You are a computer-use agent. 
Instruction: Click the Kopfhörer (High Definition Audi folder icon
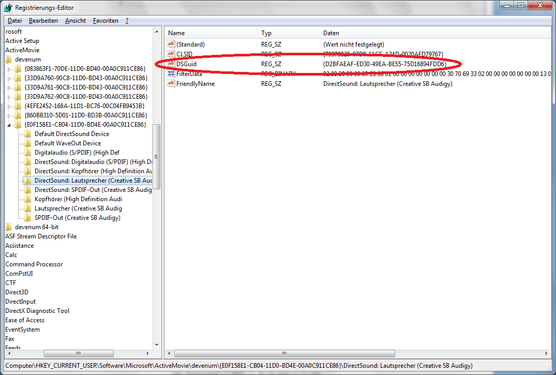click(27, 199)
